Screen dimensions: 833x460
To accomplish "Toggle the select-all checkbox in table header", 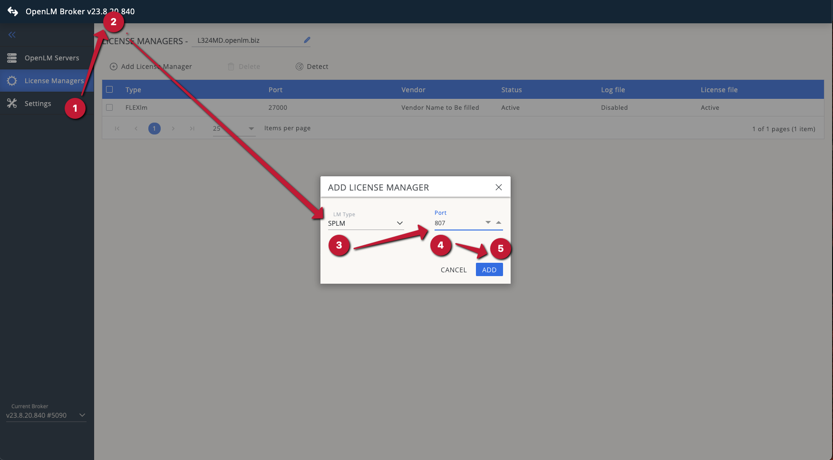I will coord(109,89).
